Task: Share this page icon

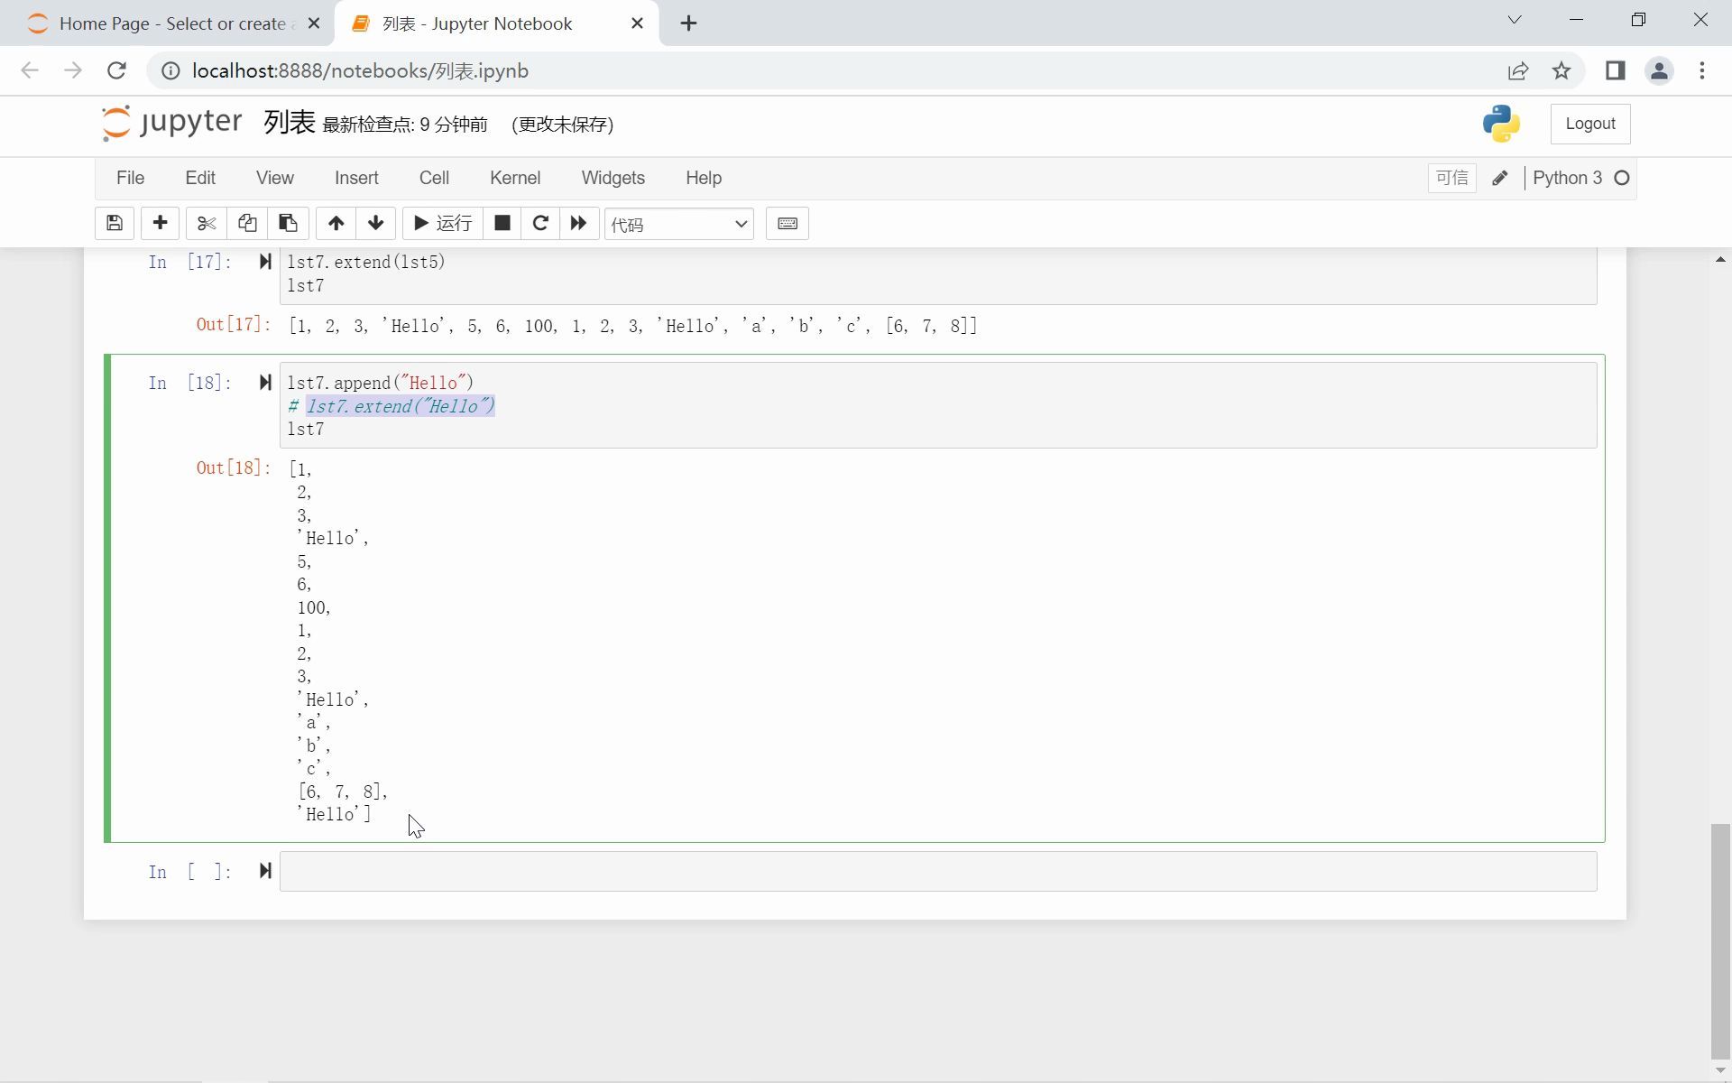Action: 1518,71
